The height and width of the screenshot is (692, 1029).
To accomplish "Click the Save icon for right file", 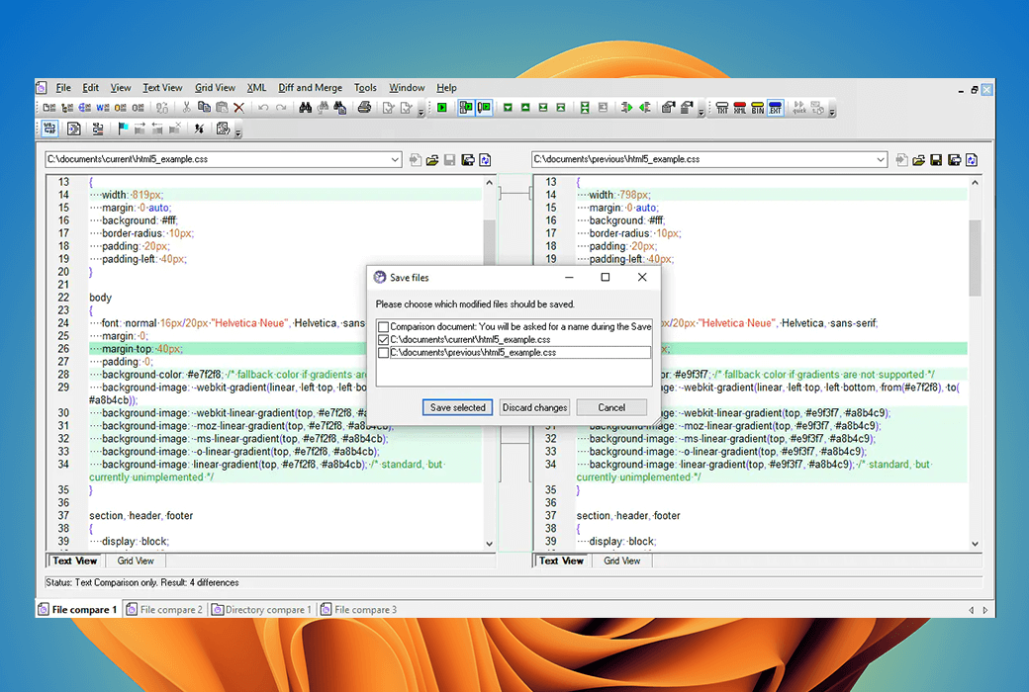I will (936, 160).
